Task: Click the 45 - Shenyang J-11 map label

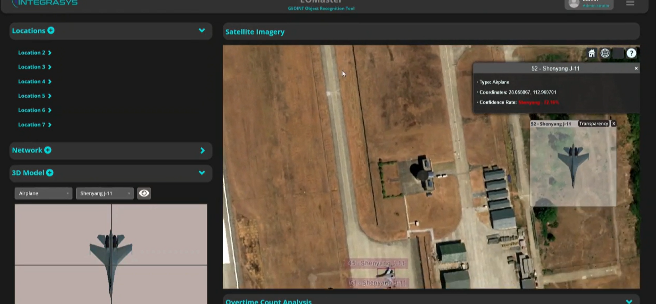Action: 376,263
